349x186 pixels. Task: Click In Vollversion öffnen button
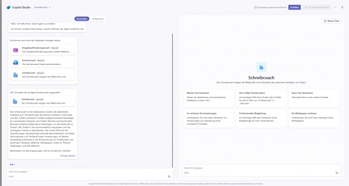pos(317,7)
